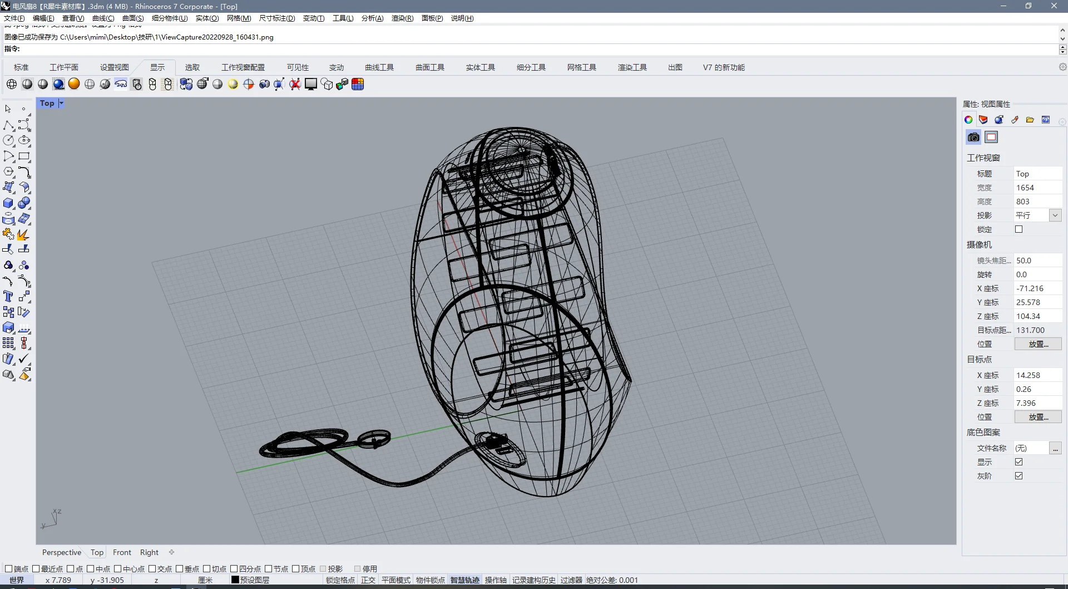Click the yellow folder panel icon
The image size is (1068, 589).
pyautogui.click(x=1030, y=120)
